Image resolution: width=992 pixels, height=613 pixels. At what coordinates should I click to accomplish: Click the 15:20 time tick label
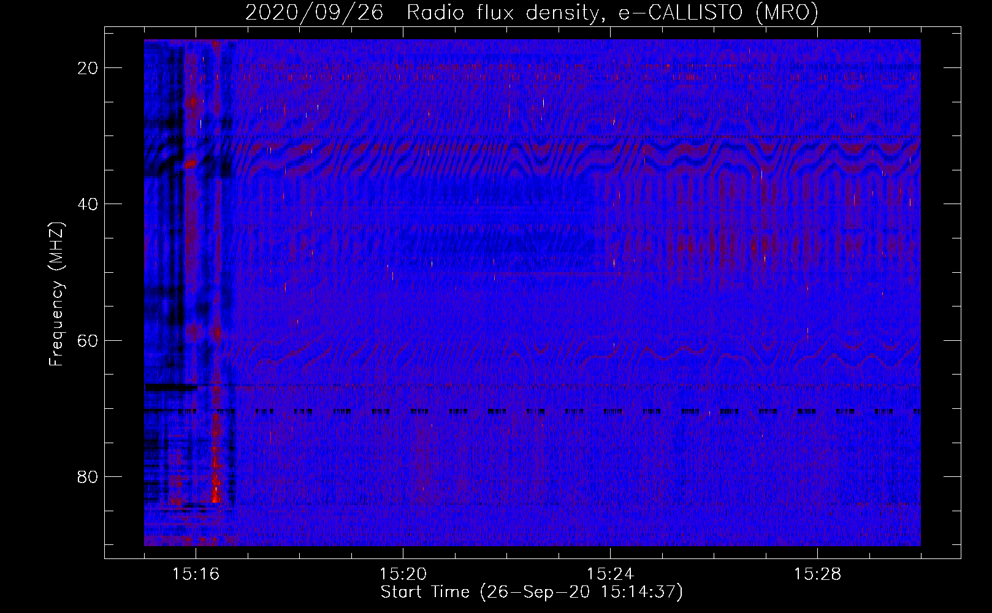pyautogui.click(x=403, y=574)
